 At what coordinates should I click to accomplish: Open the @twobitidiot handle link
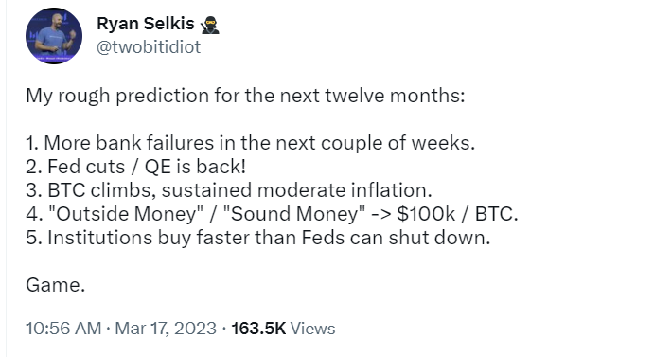[149, 47]
